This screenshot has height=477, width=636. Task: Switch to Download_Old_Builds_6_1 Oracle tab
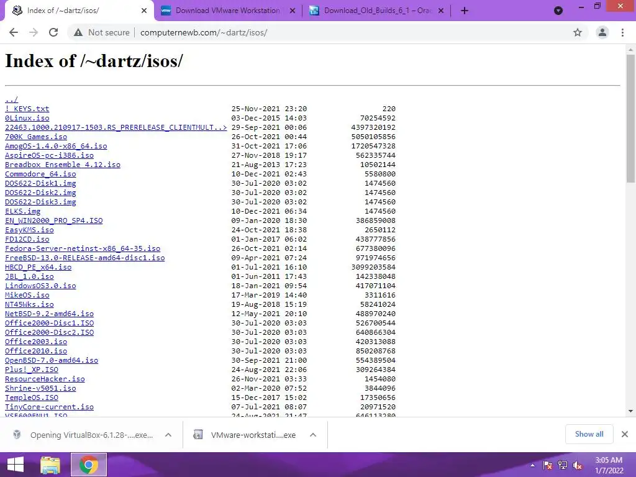tap(377, 11)
